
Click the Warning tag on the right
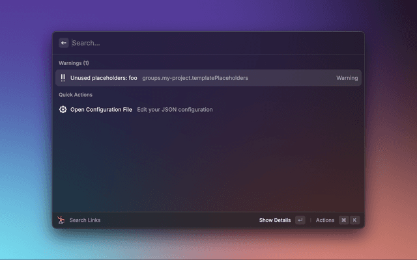347,78
